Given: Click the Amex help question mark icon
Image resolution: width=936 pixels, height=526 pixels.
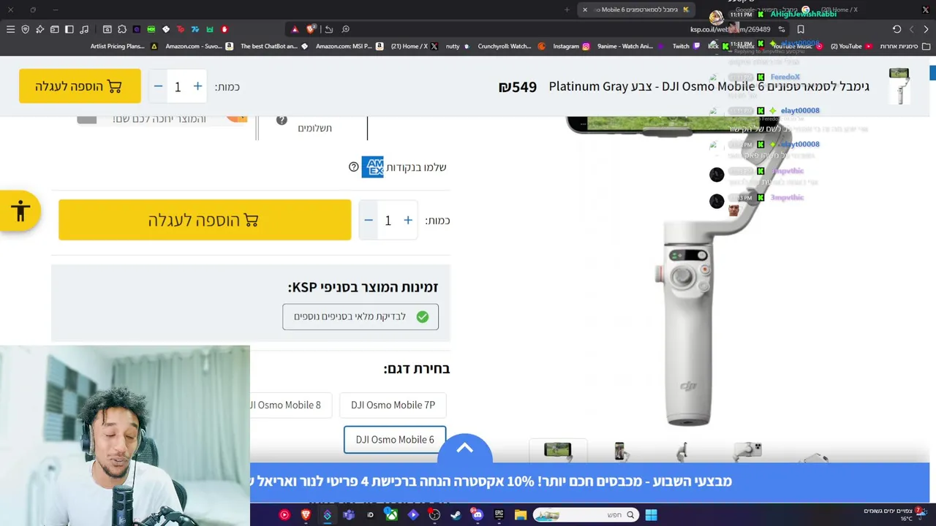Looking at the screenshot, I should tap(353, 167).
